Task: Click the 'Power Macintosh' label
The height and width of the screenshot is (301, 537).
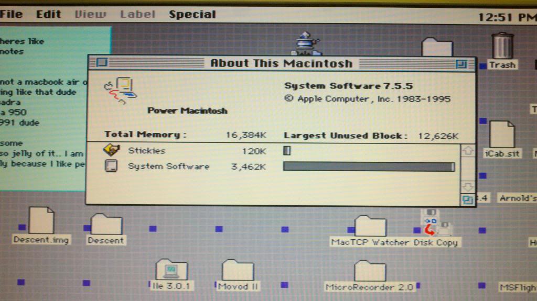Action: [x=187, y=111]
